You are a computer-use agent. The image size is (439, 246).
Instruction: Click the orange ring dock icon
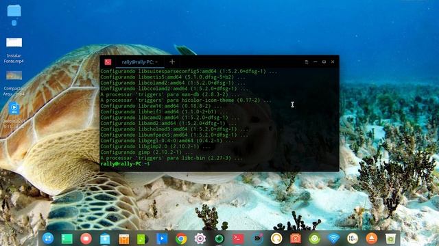(276, 238)
